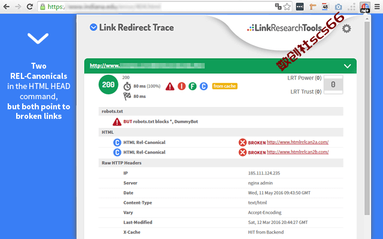Bookmark the page with the star icon

tap(287, 7)
